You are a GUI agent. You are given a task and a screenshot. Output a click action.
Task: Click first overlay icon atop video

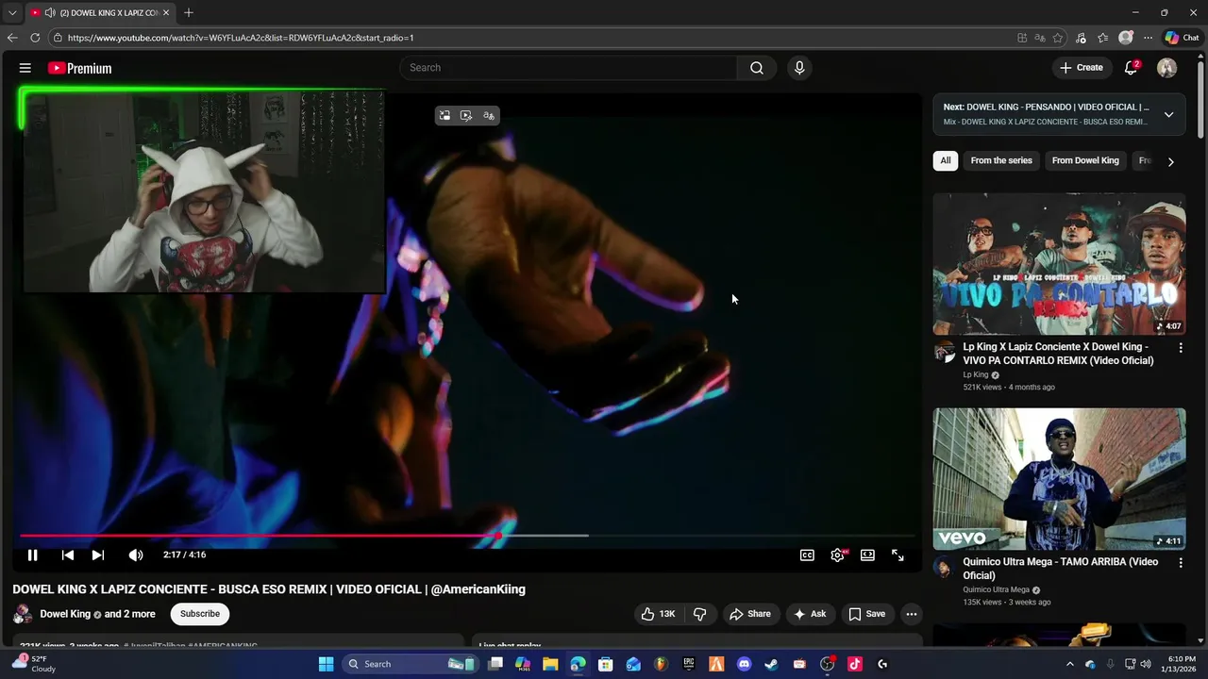(x=445, y=115)
